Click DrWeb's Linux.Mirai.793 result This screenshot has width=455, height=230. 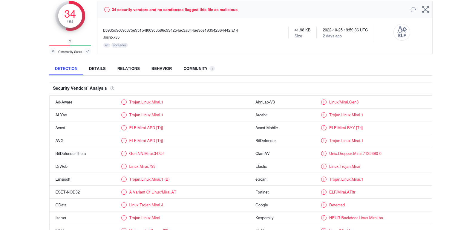click(143, 166)
